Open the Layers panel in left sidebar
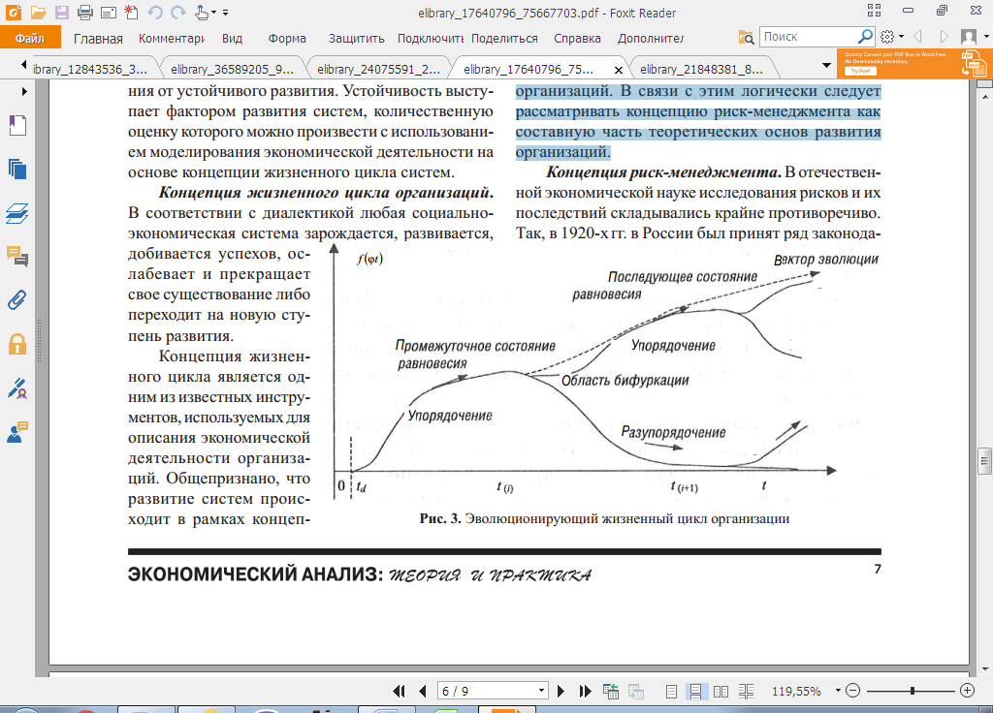This screenshot has width=993, height=713. [x=16, y=212]
